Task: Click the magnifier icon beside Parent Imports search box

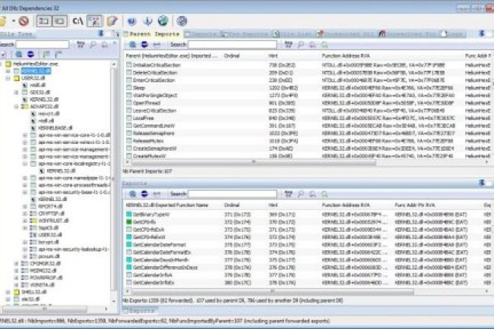Action: pyautogui.click(x=301, y=45)
